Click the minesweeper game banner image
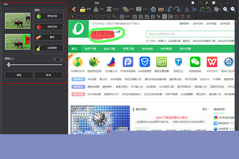 pyautogui.click(x=100, y=120)
